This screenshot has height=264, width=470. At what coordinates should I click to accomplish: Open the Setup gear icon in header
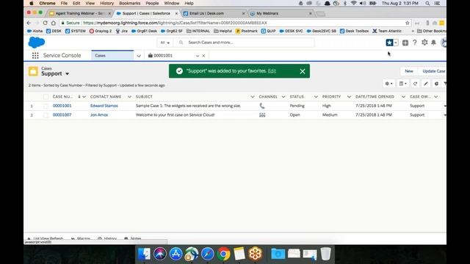pyautogui.click(x=424, y=43)
